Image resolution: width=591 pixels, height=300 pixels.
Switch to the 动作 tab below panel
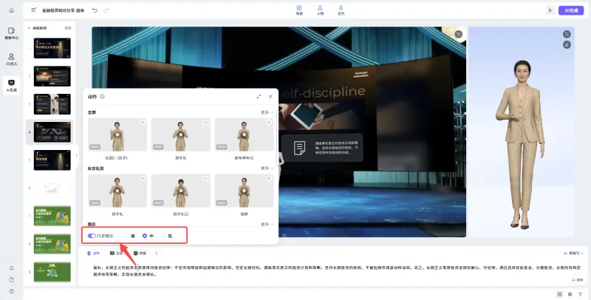[93, 253]
